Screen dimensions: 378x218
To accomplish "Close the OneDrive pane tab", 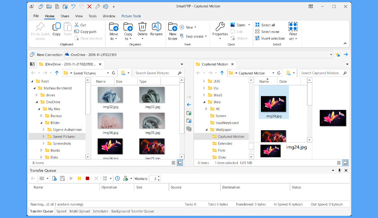I will [100, 64].
